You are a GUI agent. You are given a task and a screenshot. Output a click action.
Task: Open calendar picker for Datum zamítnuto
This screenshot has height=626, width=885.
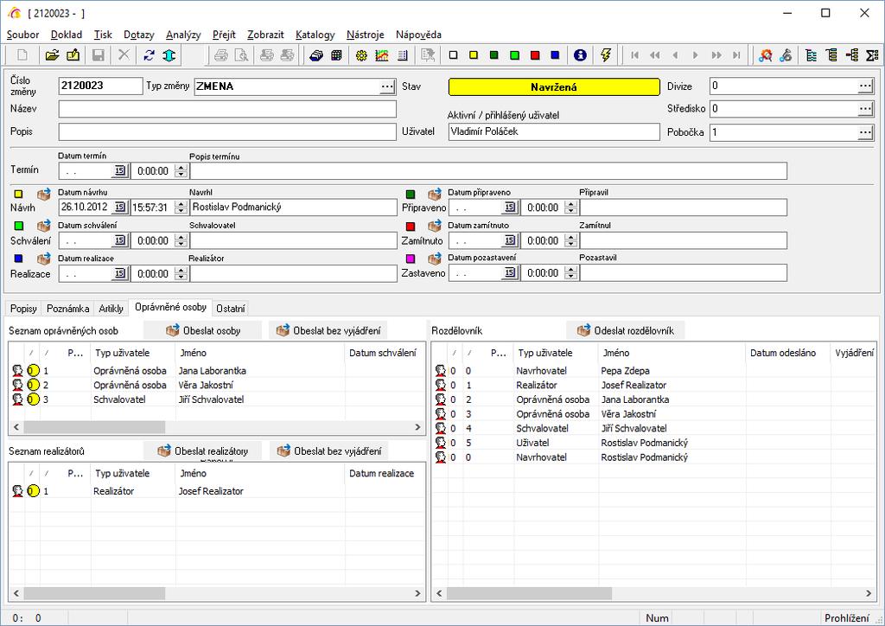[x=510, y=240]
